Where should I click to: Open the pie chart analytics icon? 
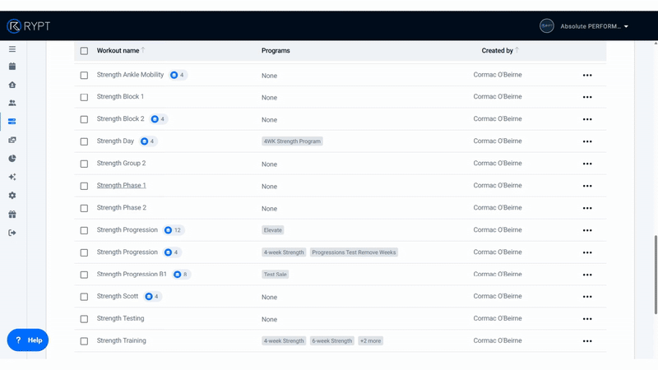[x=12, y=159]
